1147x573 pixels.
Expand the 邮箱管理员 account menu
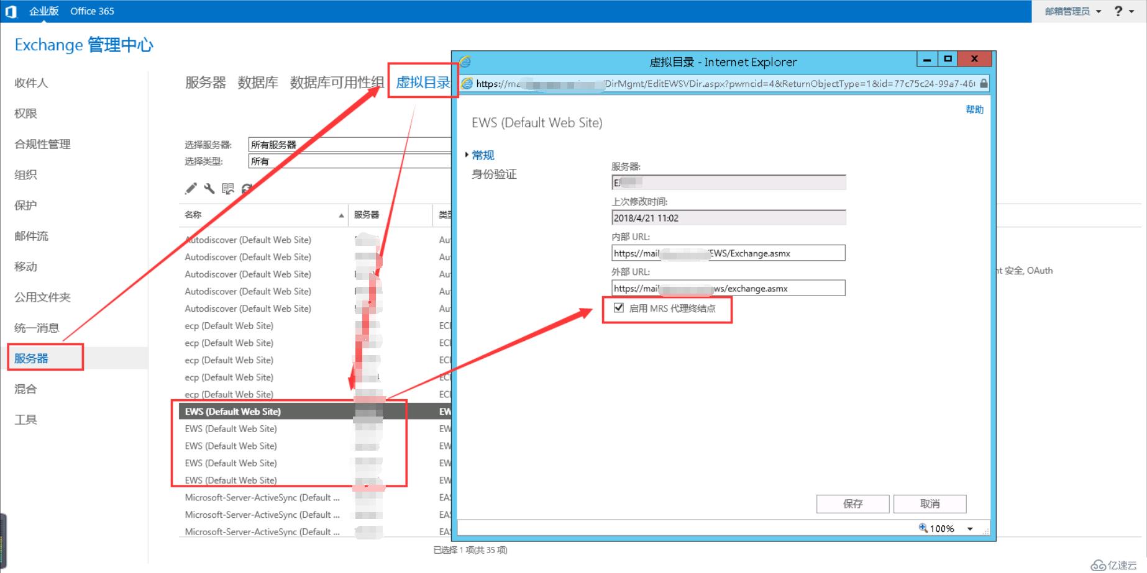(x=1072, y=11)
